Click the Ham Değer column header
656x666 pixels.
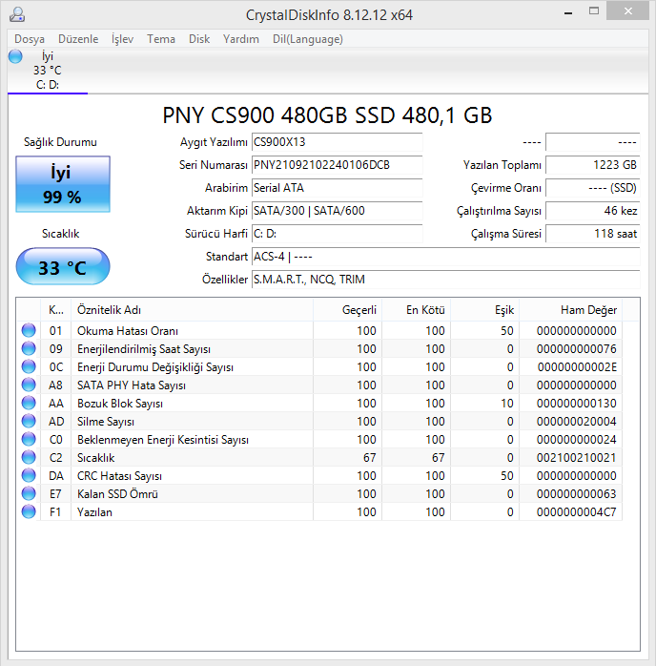pyautogui.click(x=571, y=310)
